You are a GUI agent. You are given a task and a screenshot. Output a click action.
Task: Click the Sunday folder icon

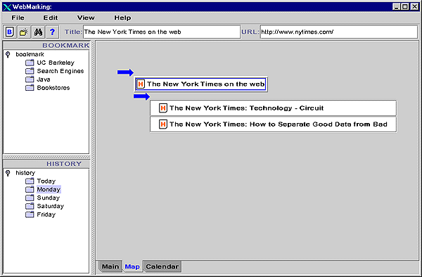[x=30, y=198]
